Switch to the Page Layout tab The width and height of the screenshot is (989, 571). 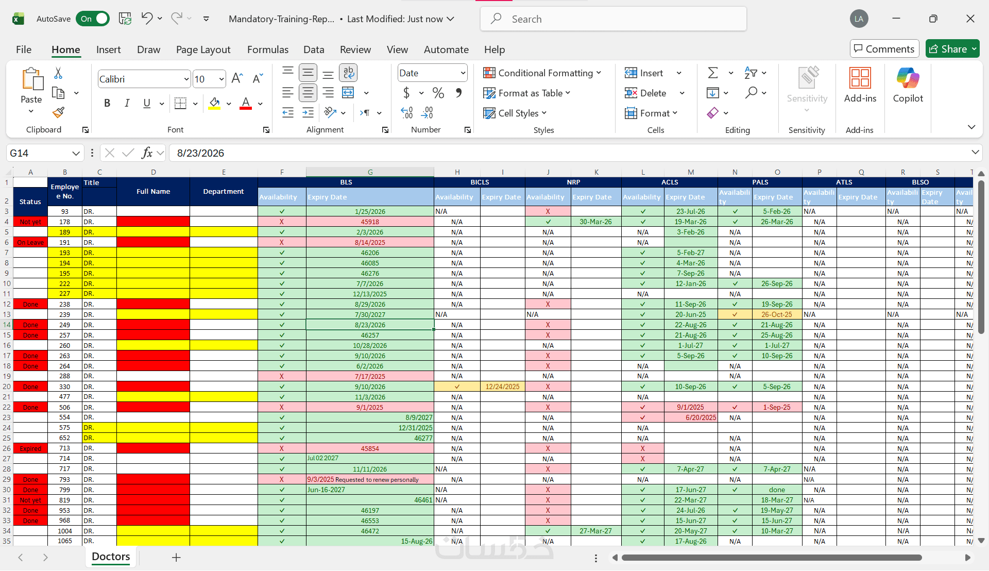(203, 49)
